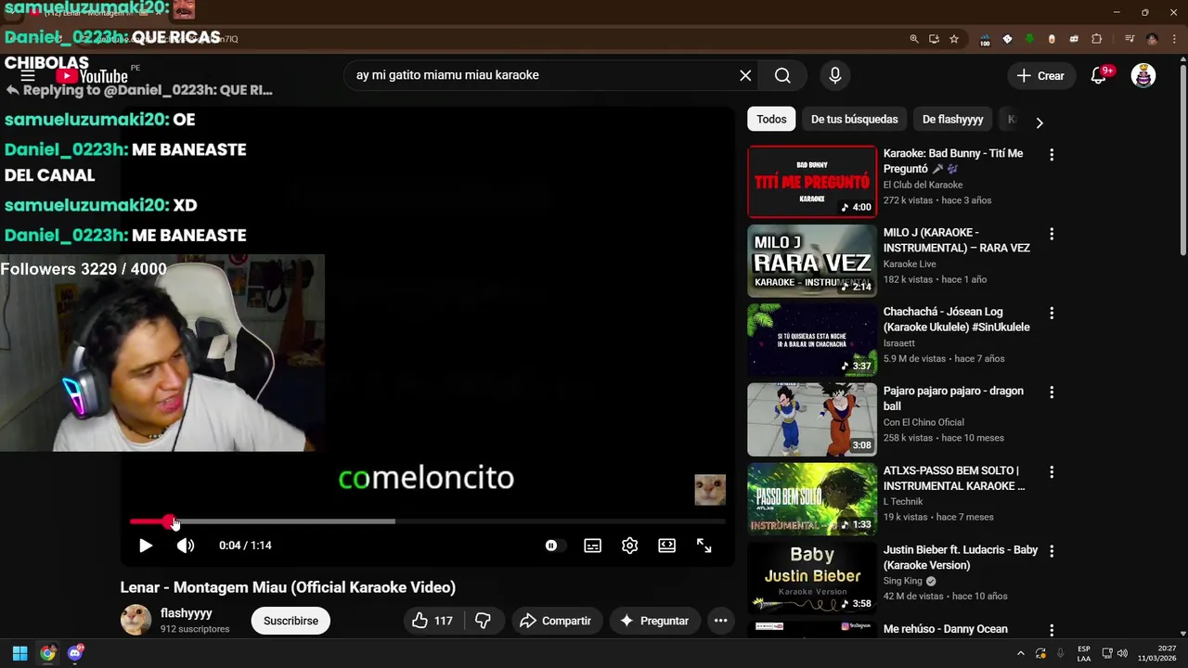Open the browser extensions puzzle icon

click(x=1096, y=39)
